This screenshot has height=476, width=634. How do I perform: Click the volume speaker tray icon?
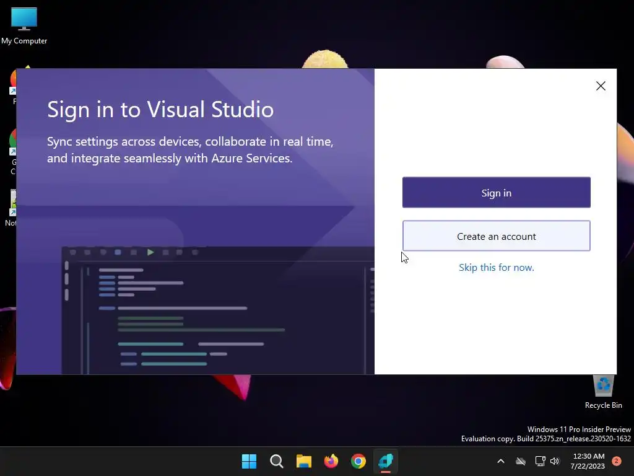click(x=555, y=461)
